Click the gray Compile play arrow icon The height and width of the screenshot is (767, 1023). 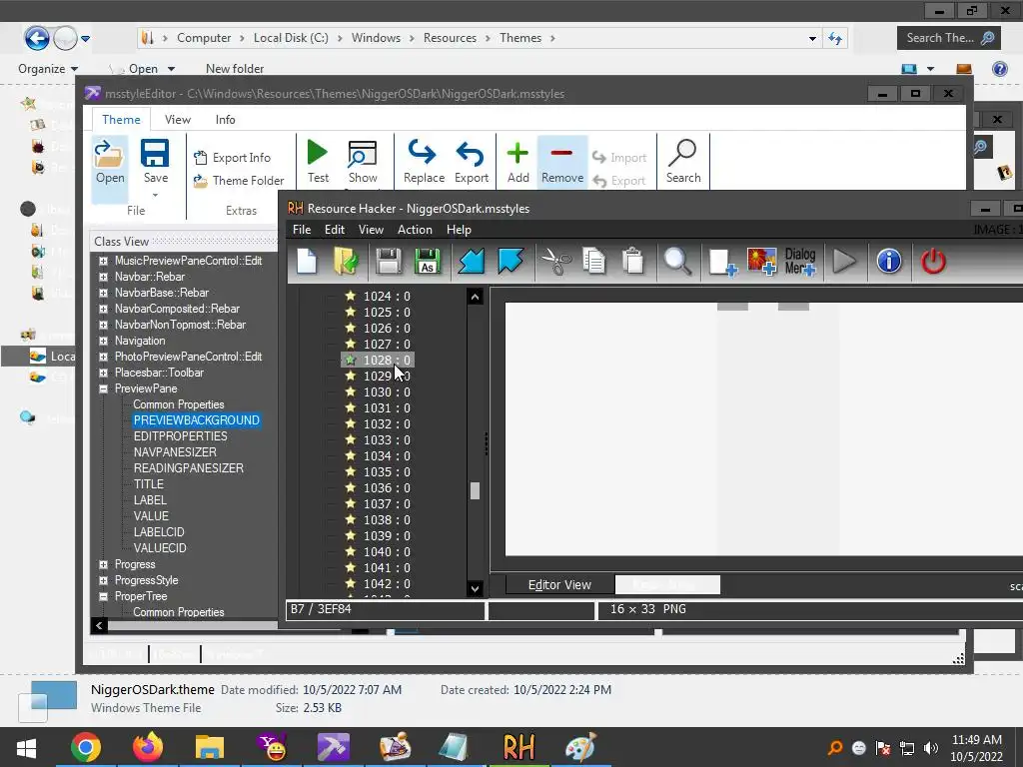[844, 262]
